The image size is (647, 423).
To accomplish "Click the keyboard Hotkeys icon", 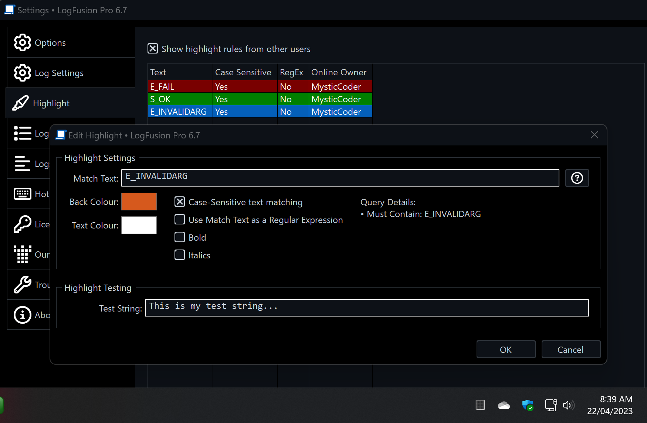I will pos(23,194).
